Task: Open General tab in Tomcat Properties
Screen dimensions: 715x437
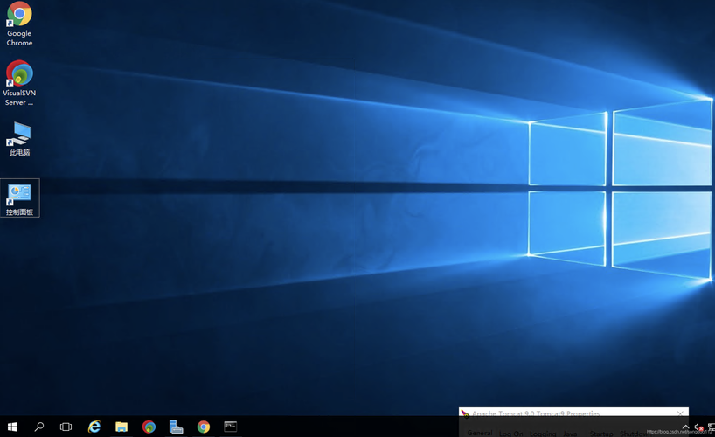Action: 480,433
